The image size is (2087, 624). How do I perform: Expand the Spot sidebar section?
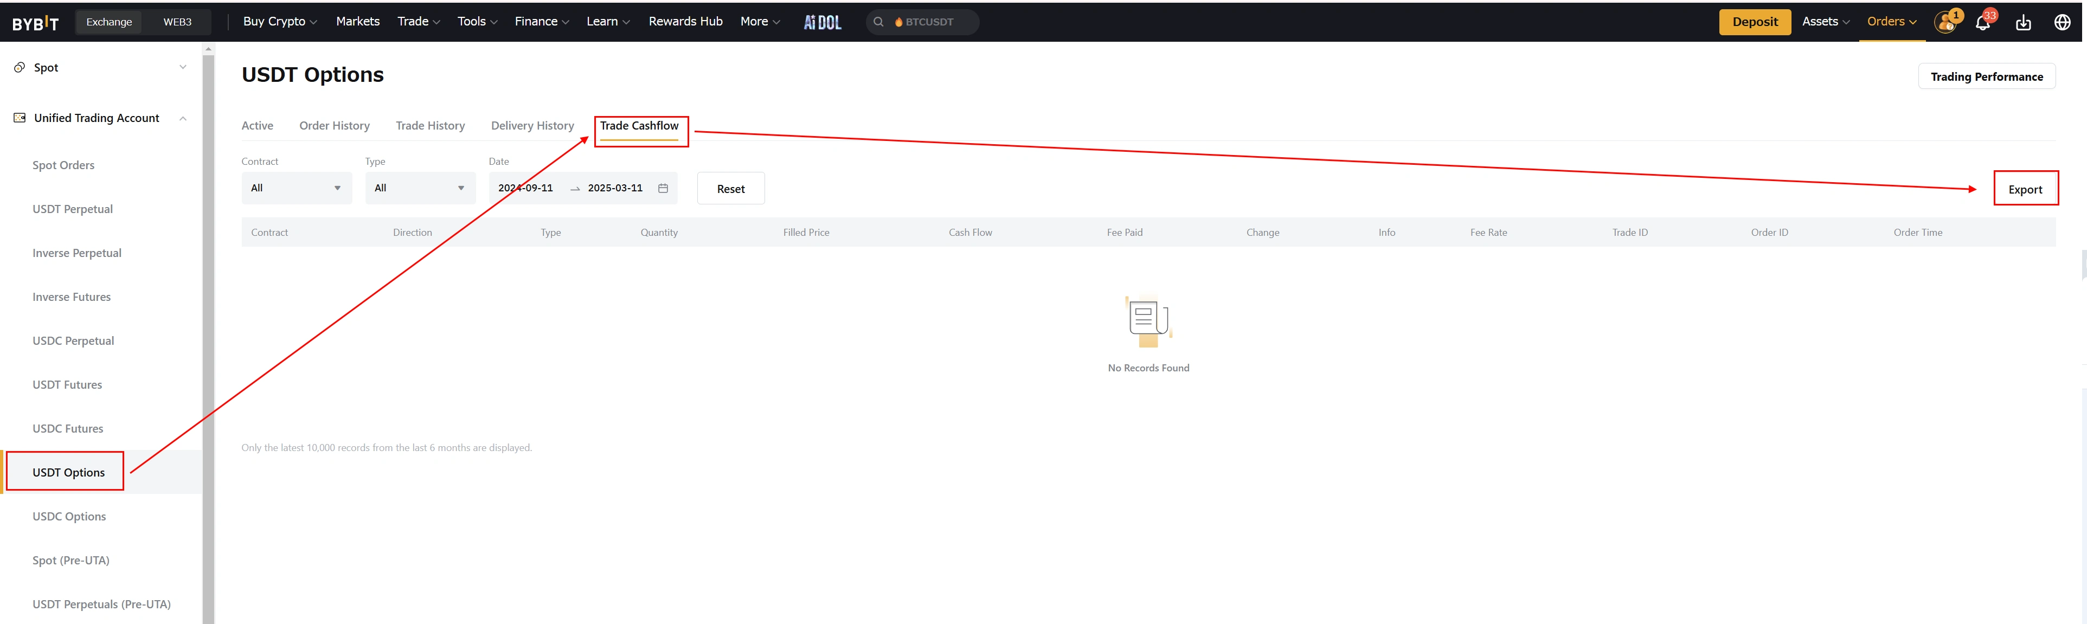tap(183, 67)
